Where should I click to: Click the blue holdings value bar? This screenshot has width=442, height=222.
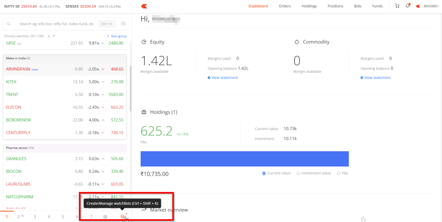[x=244, y=159]
